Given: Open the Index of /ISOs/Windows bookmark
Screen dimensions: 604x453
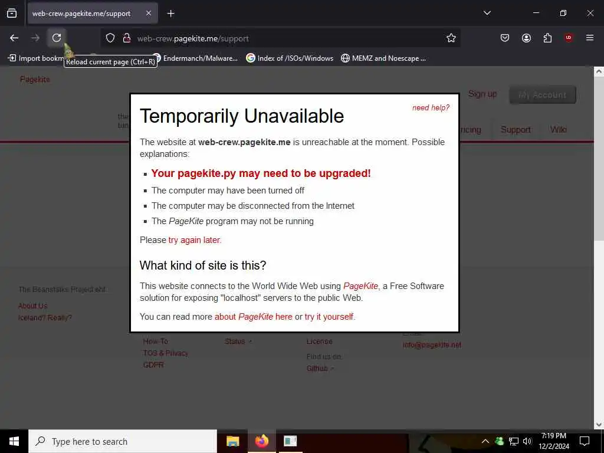Looking at the screenshot, I should tap(290, 58).
